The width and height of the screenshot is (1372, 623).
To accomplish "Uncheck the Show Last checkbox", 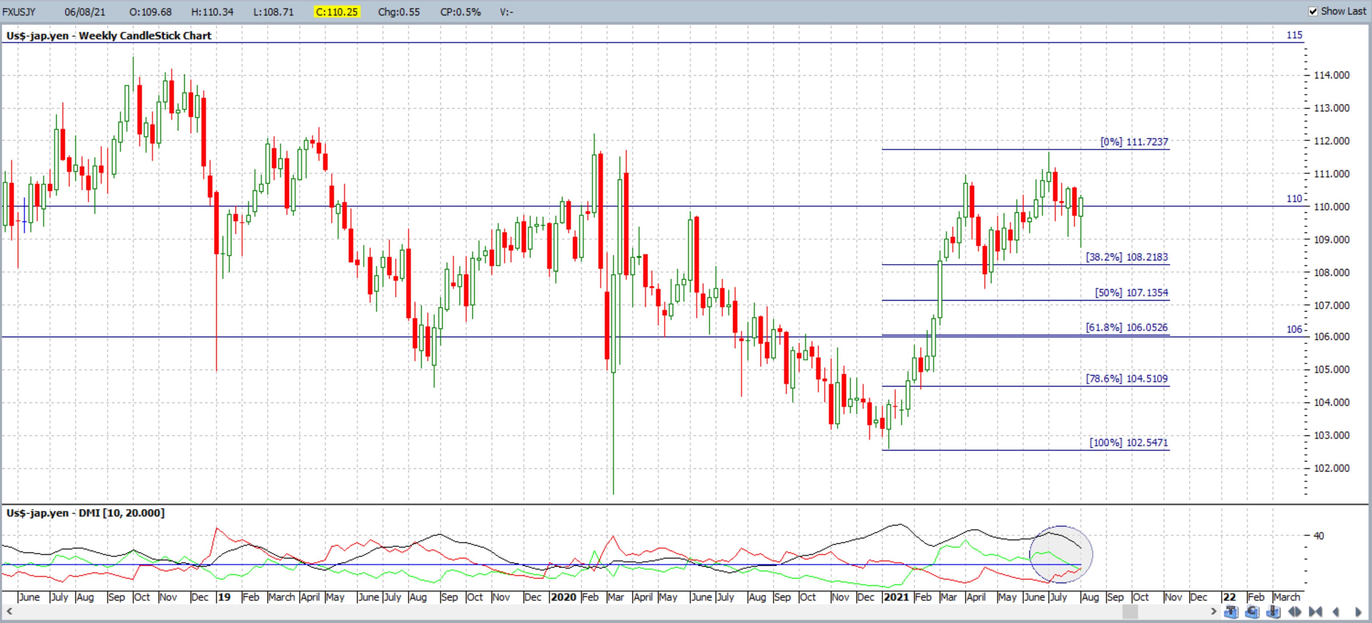I will tap(1313, 11).
